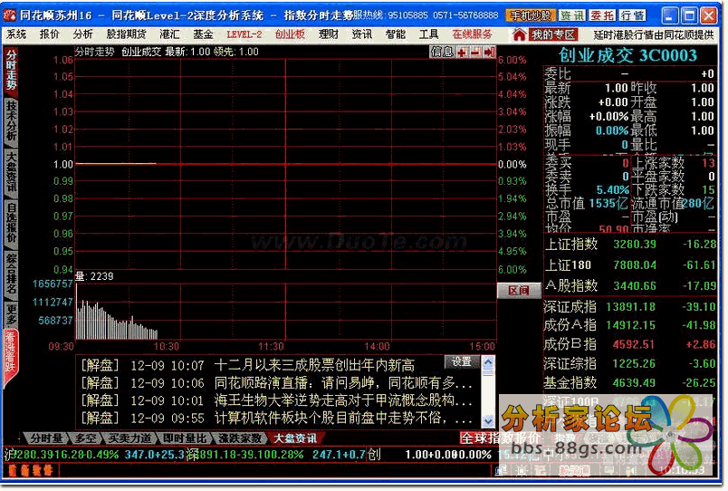Click the red arrow-to-end icon
Screen dimensions: 728x491
pyautogui.click(x=489, y=53)
